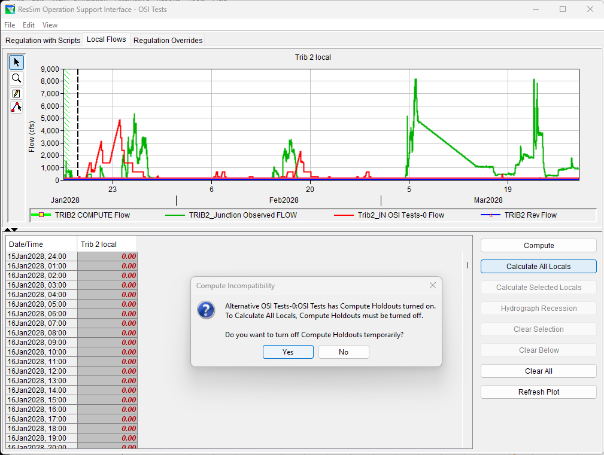Image resolution: width=604 pixels, height=455 pixels.
Task: Switch to Regulation with Scripts tab
Action: pos(43,40)
